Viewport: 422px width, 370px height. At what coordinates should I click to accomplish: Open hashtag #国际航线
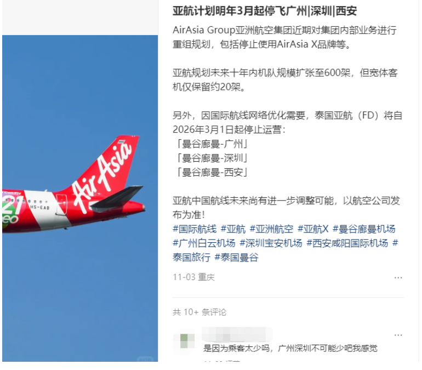point(195,229)
